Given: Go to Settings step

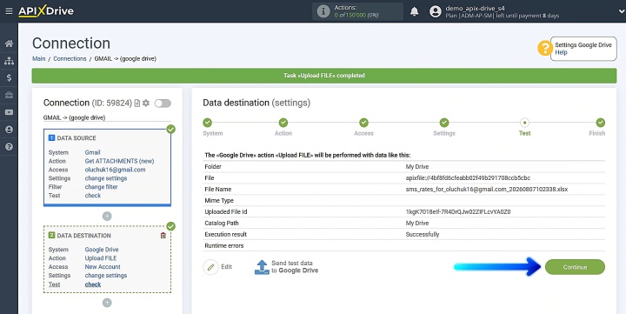Looking at the screenshot, I should pos(444,123).
